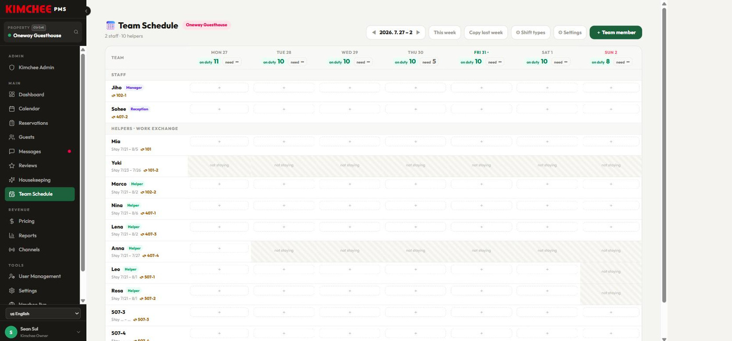Click the 507-3 team row name
The image size is (732, 341).
pyautogui.click(x=118, y=312)
